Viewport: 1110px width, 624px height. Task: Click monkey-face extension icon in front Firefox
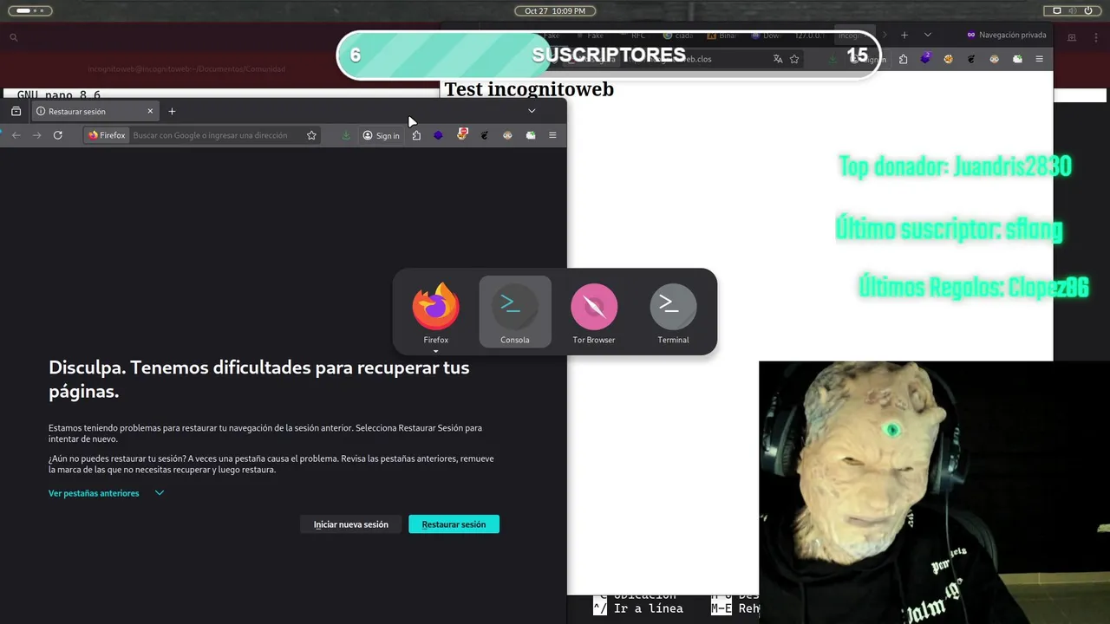(x=507, y=135)
